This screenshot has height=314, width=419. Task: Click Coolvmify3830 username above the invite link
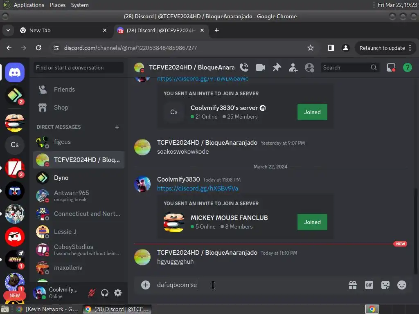pyautogui.click(x=178, y=179)
